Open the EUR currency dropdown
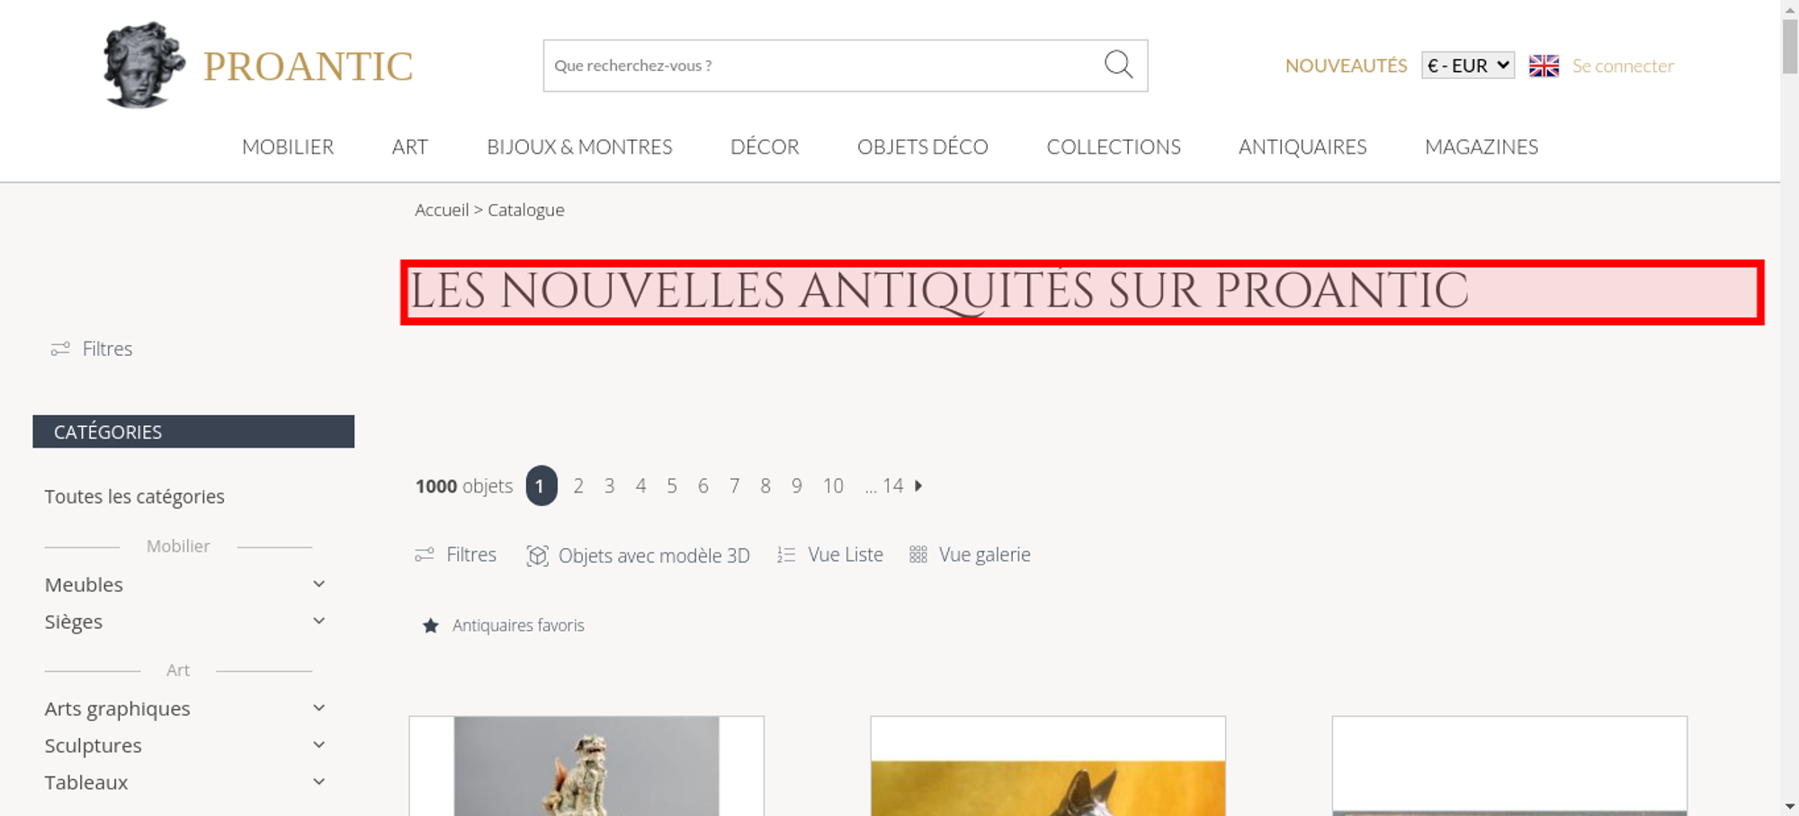The width and height of the screenshot is (1799, 816). point(1468,66)
